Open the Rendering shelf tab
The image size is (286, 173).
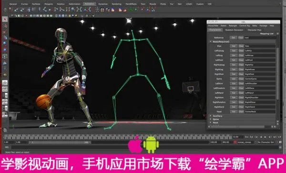pyautogui.click(x=117, y=4)
